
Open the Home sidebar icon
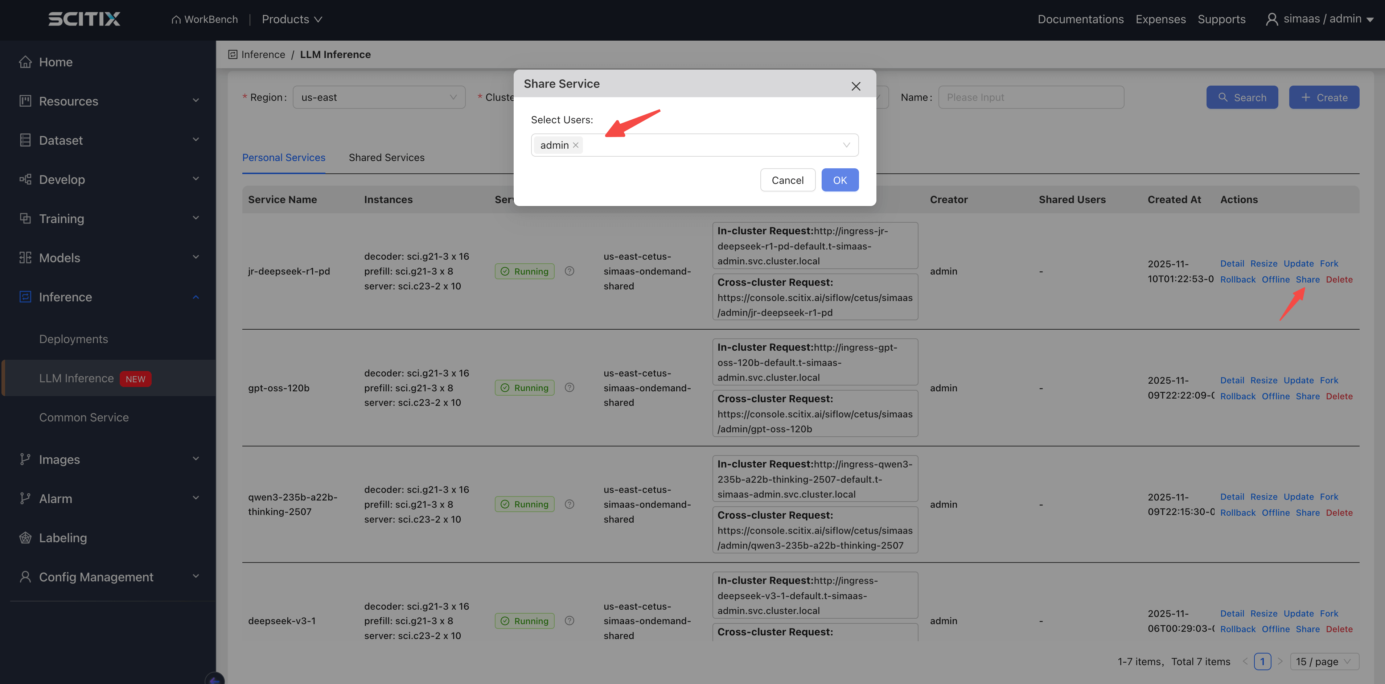[x=25, y=62]
